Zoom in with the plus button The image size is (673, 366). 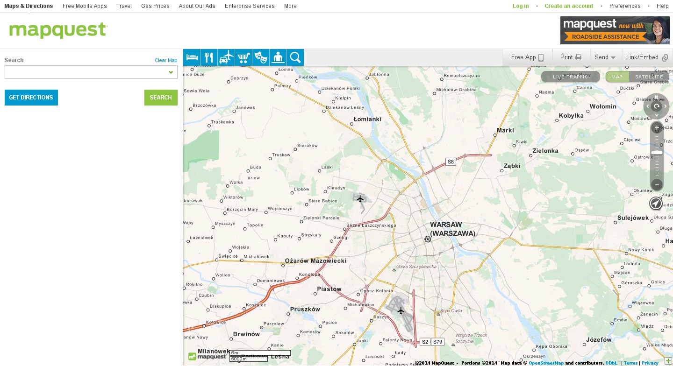click(657, 127)
